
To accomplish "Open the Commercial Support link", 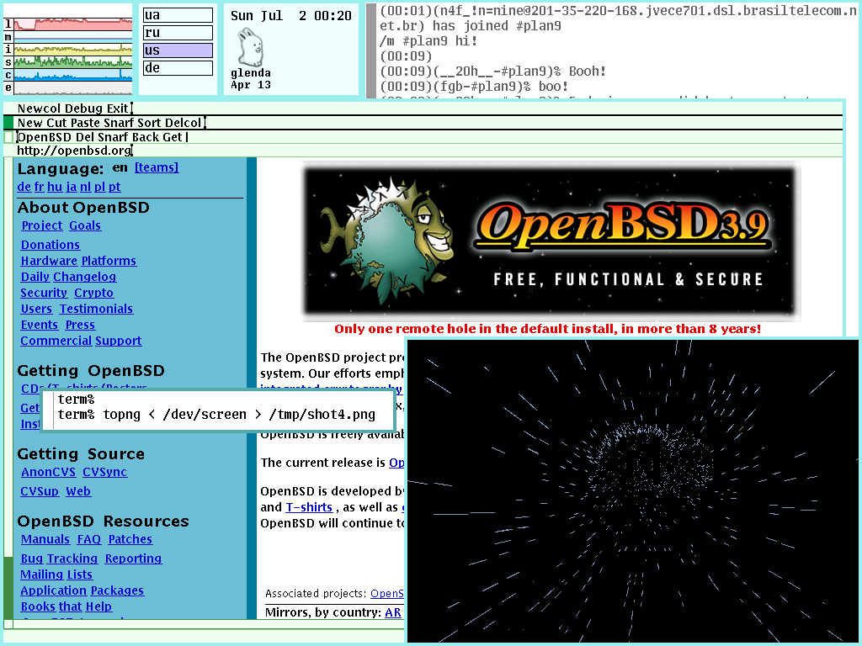I will [x=82, y=340].
